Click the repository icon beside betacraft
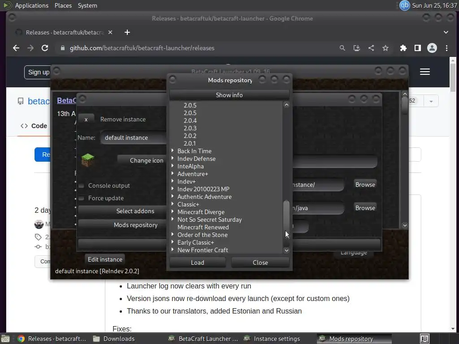459x344 pixels. click(21, 101)
